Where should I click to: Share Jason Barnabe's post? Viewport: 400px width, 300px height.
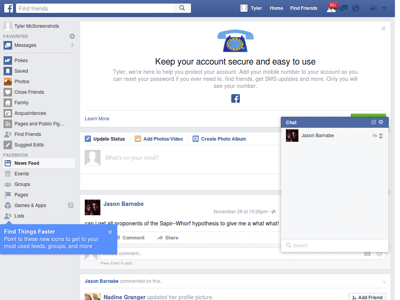[168, 238]
